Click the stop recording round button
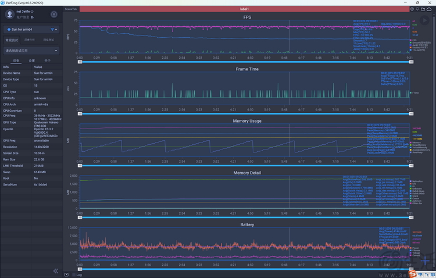The height and width of the screenshot is (278, 436). pyautogui.click(x=54, y=14)
